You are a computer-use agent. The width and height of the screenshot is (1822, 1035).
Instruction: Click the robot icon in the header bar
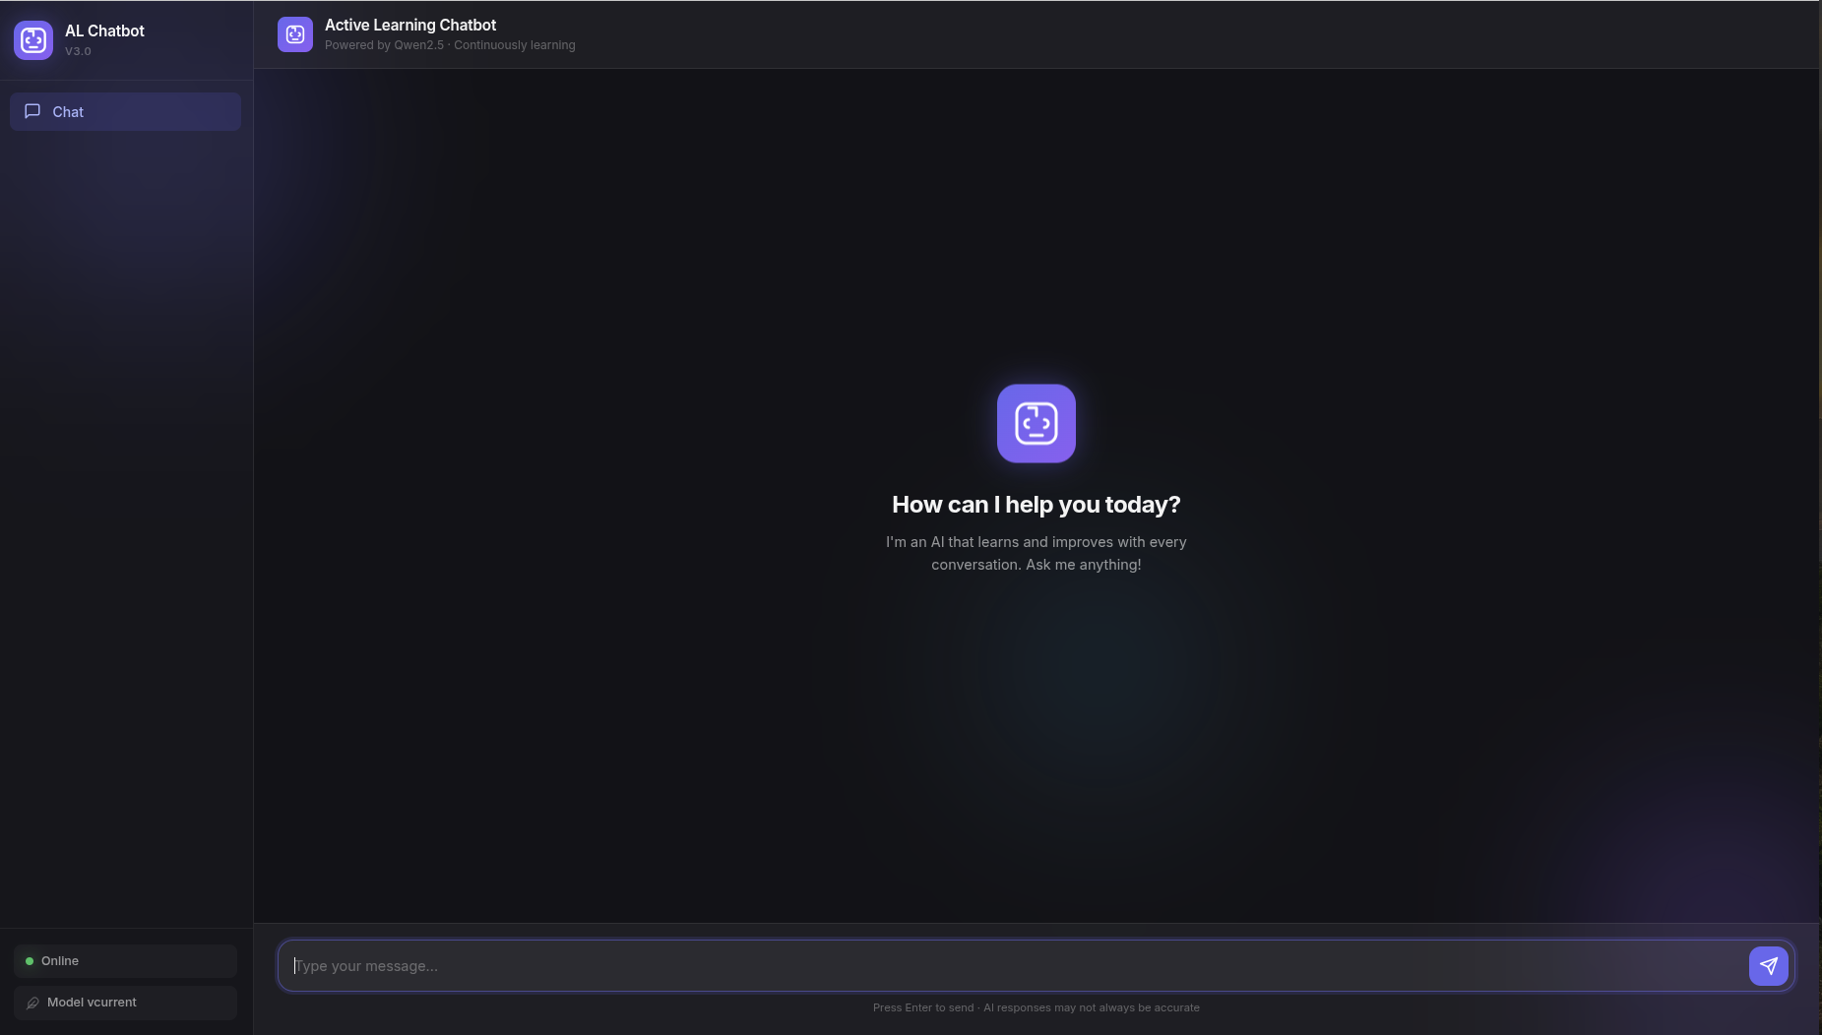295,34
